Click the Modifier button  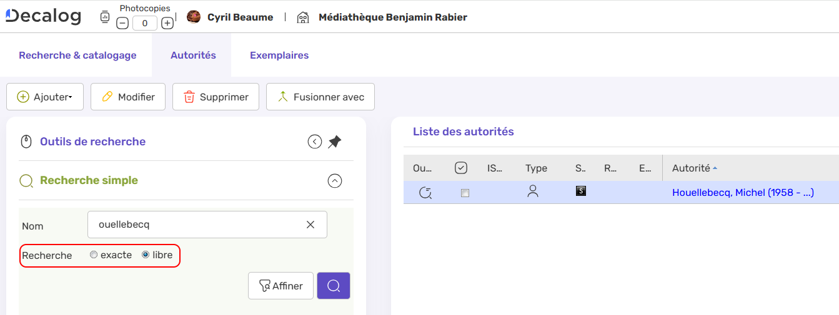pyautogui.click(x=128, y=97)
